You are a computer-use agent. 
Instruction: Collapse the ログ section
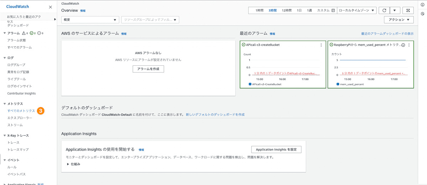click(x=5, y=58)
